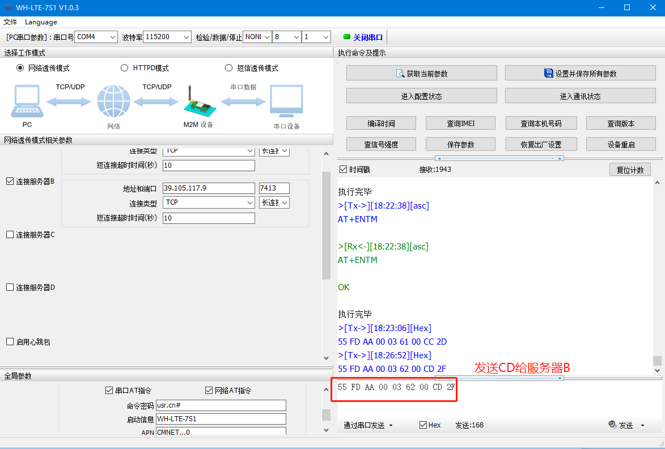Select the HTTPD模式 radio button

click(x=125, y=68)
